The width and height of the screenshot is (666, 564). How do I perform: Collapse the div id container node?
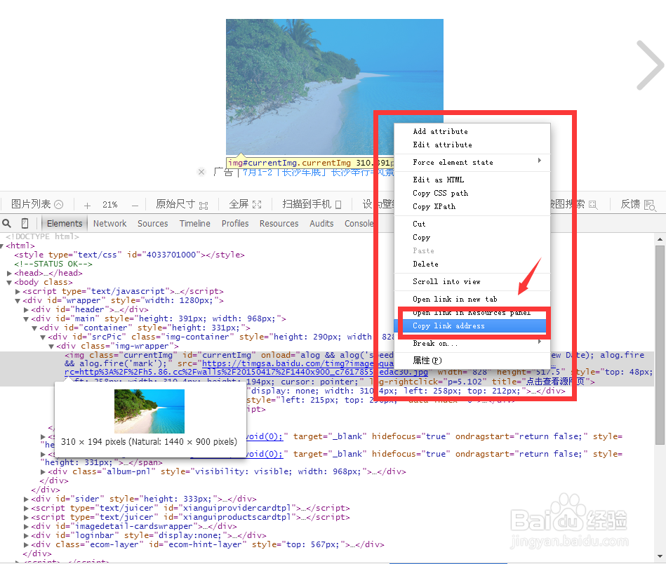(35, 328)
